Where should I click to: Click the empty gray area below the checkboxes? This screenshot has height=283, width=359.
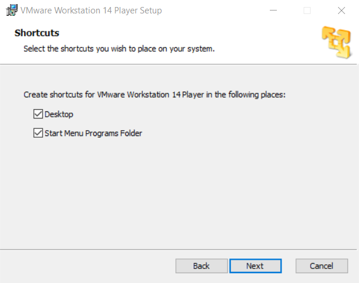tap(178, 193)
